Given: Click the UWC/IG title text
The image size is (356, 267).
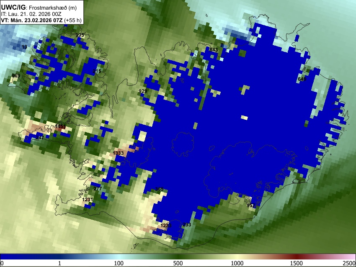Looking at the screenshot, I should [x=13, y=7].
